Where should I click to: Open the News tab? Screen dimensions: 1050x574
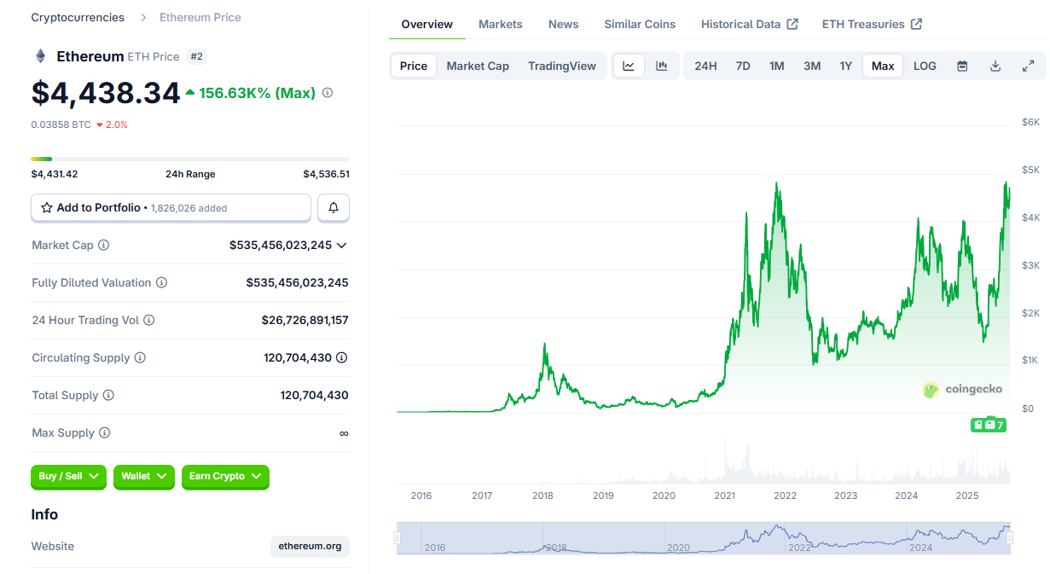tap(564, 24)
